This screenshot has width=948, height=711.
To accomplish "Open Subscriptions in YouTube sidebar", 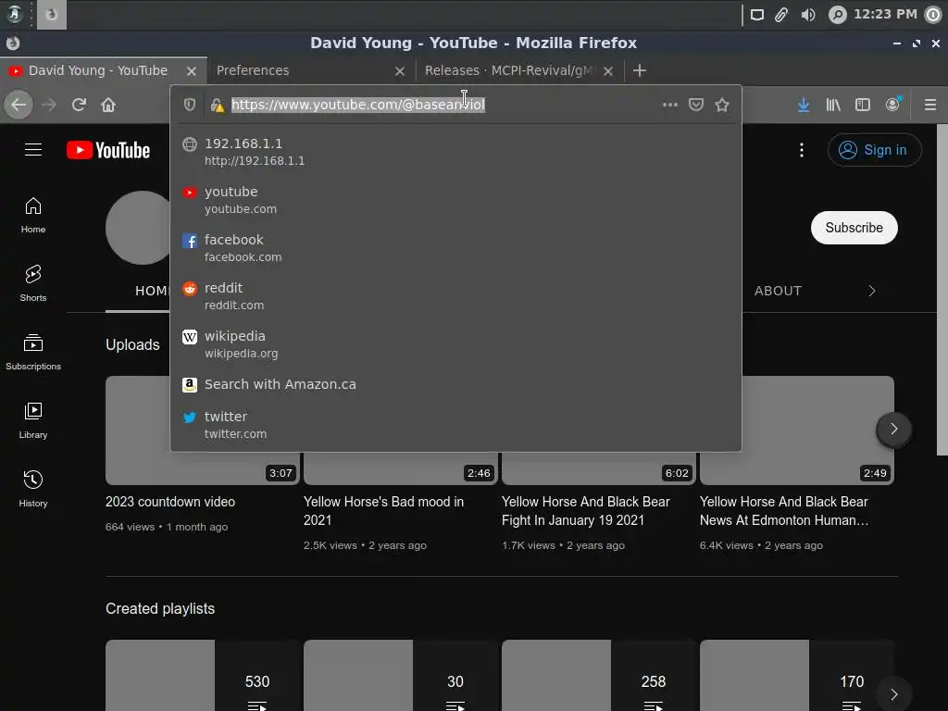I will (33, 352).
